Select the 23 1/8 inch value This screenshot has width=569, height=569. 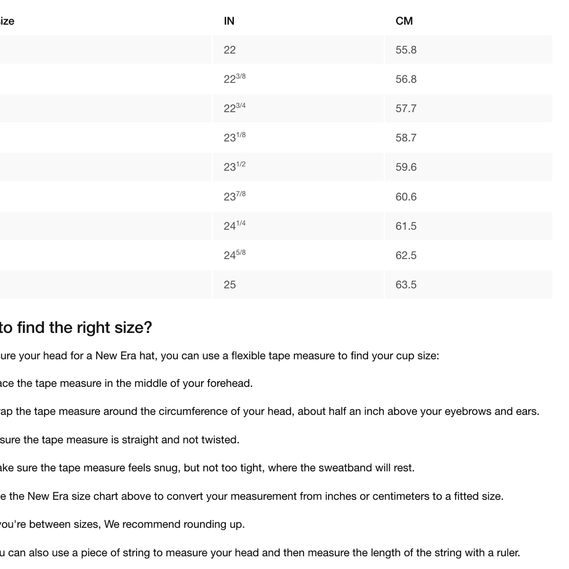pos(234,137)
